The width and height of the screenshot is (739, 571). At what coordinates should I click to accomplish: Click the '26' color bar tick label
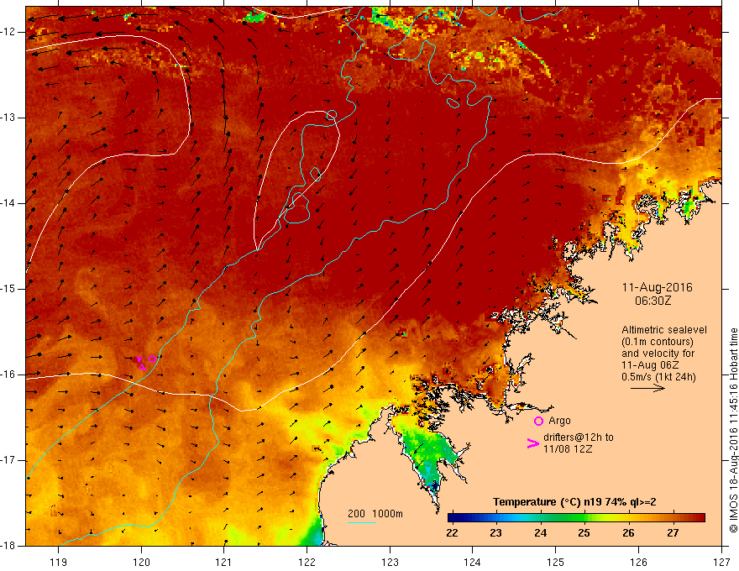tap(628, 533)
